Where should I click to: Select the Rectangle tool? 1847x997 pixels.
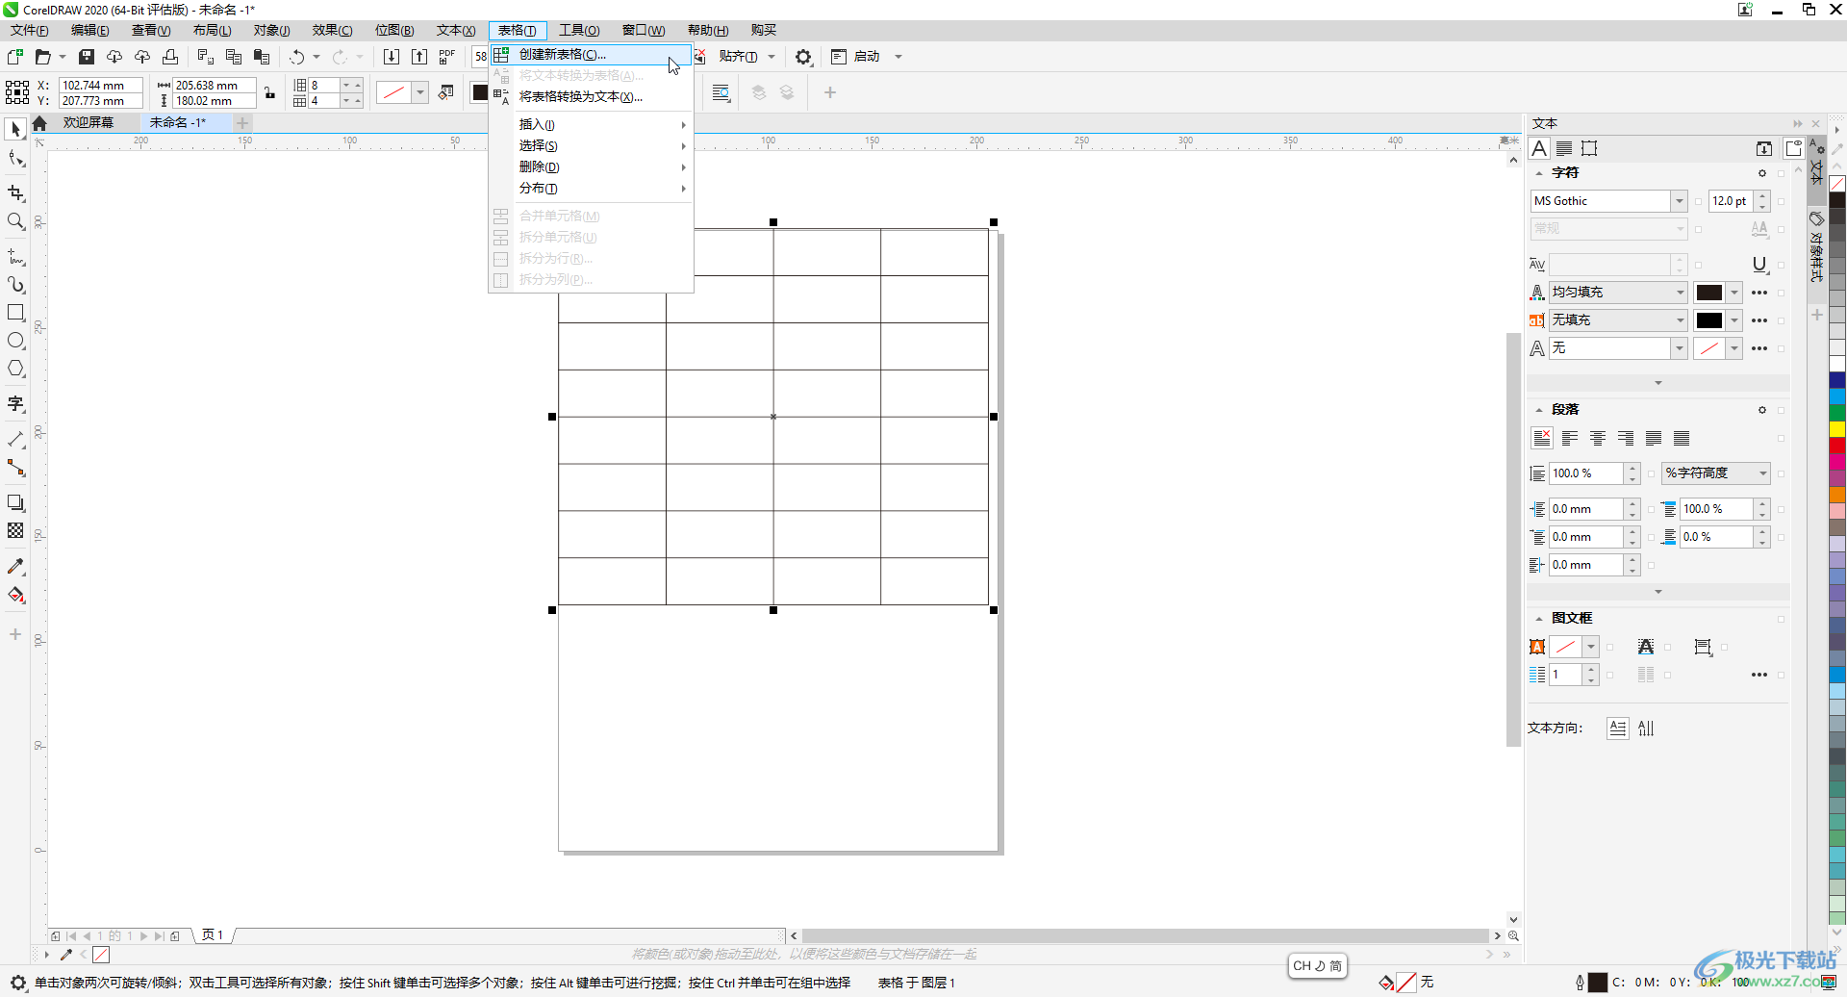coord(15,313)
